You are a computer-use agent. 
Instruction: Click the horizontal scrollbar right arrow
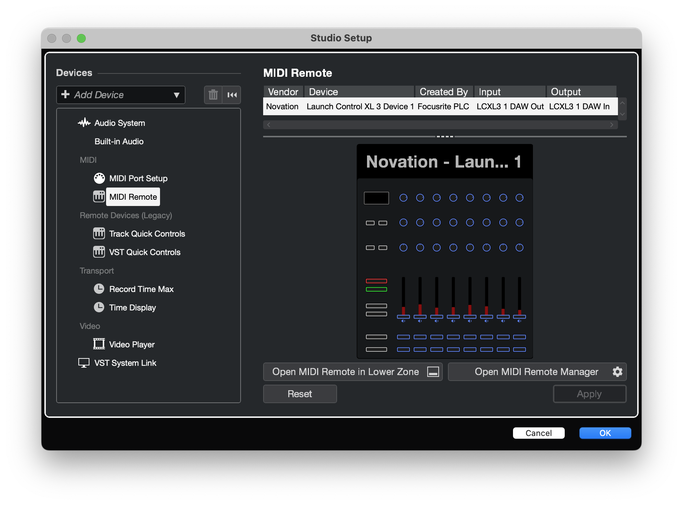612,125
